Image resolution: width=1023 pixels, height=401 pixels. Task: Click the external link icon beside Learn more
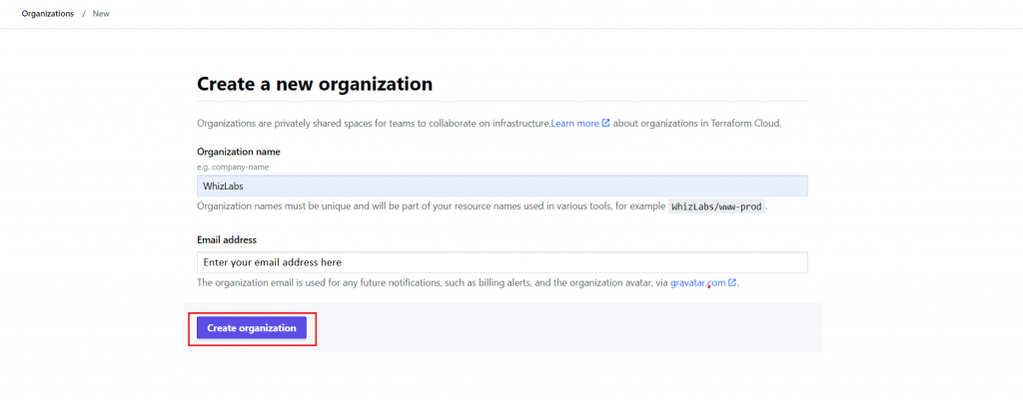point(605,124)
